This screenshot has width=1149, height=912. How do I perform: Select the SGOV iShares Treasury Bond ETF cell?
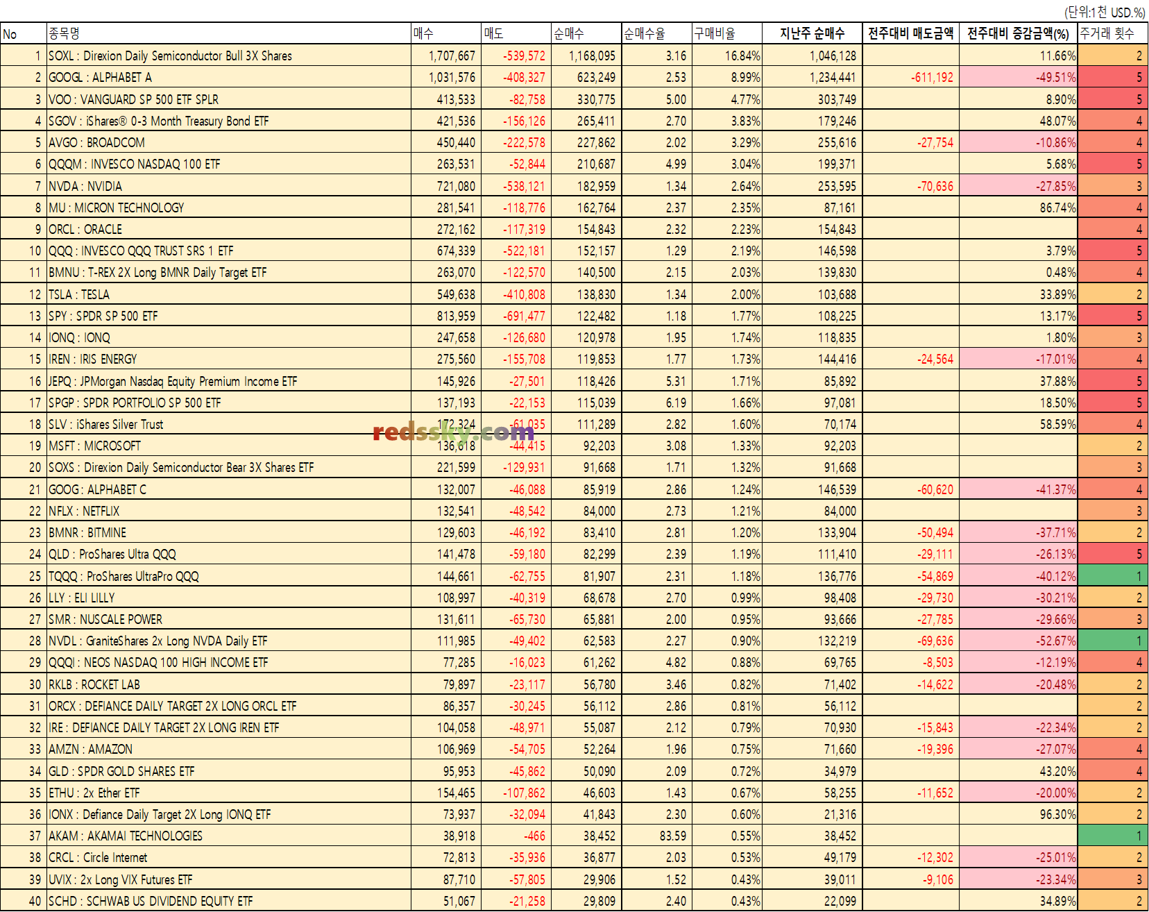coord(229,121)
